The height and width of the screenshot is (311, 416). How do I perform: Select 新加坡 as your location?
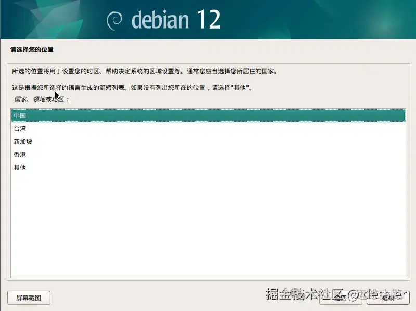tap(209, 141)
